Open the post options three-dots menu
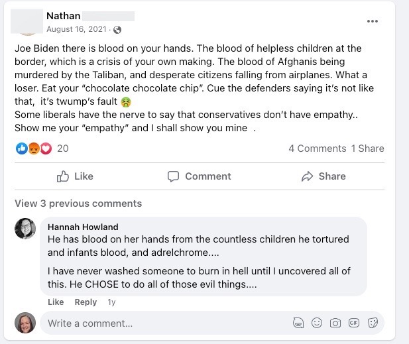Image resolution: width=409 pixels, height=344 pixels. [373, 21]
